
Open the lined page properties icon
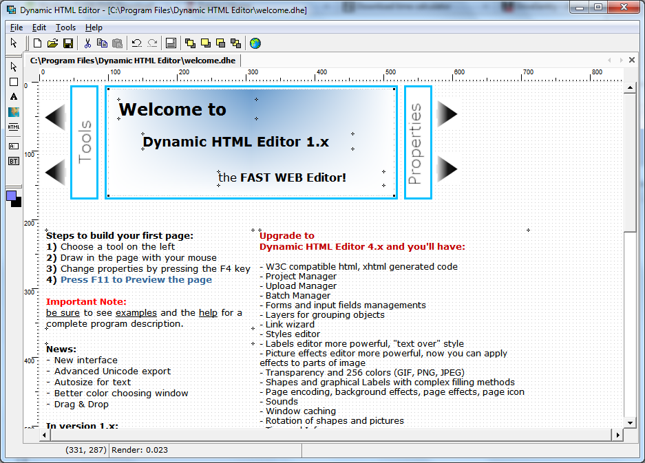tap(171, 43)
